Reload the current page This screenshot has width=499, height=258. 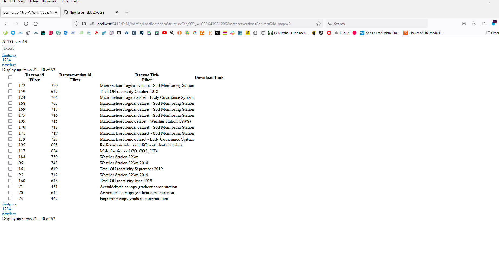click(x=26, y=24)
